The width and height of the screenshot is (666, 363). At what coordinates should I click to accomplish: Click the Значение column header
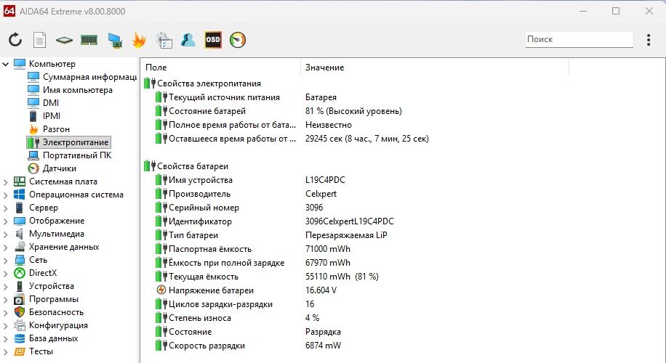pyautogui.click(x=435, y=68)
